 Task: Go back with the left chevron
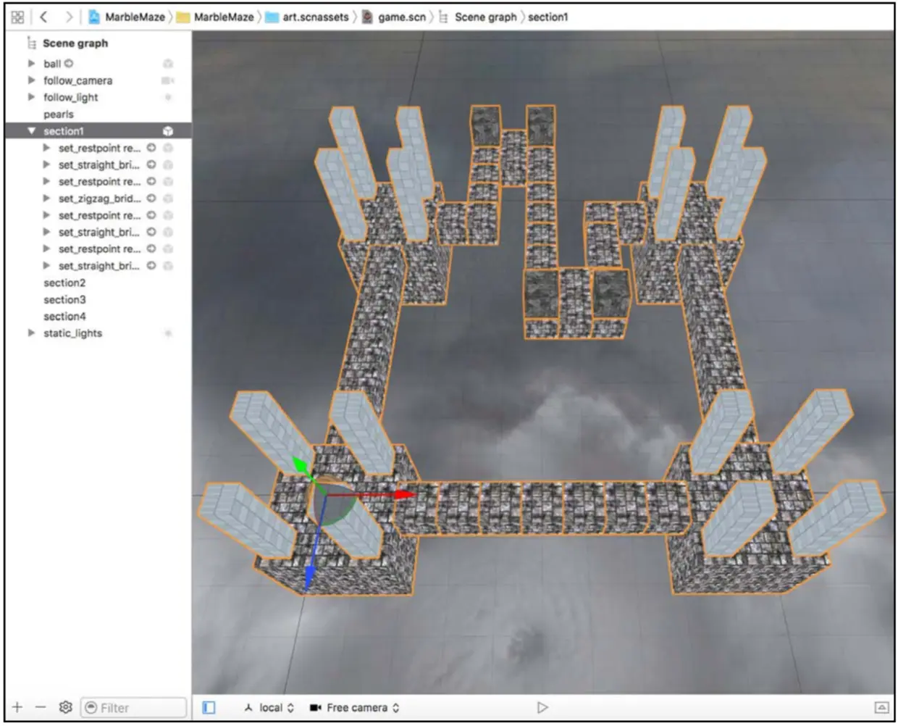click(x=43, y=17)
